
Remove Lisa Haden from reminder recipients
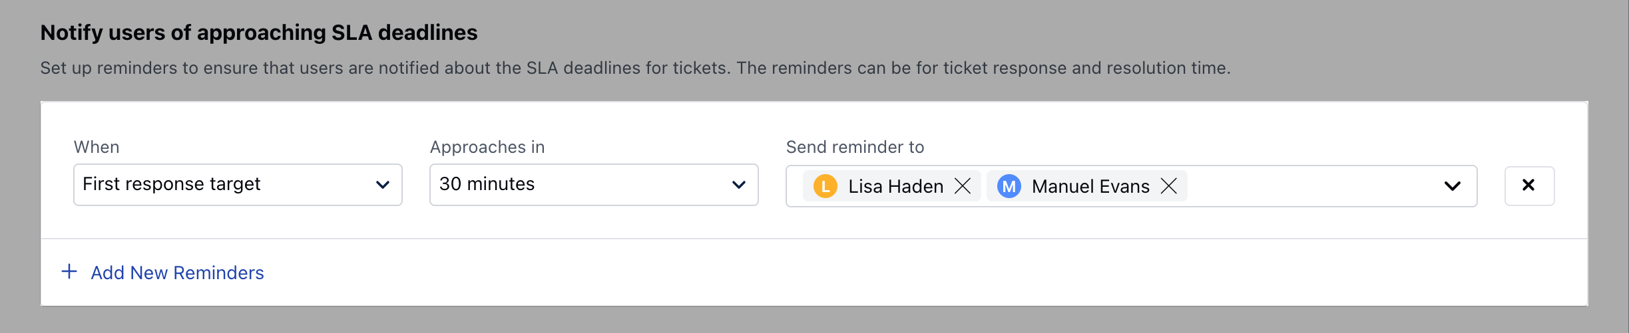tap(963, 186)
